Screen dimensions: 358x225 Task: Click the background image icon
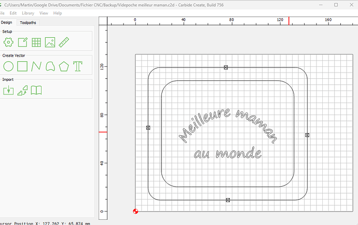pos(50,42)
